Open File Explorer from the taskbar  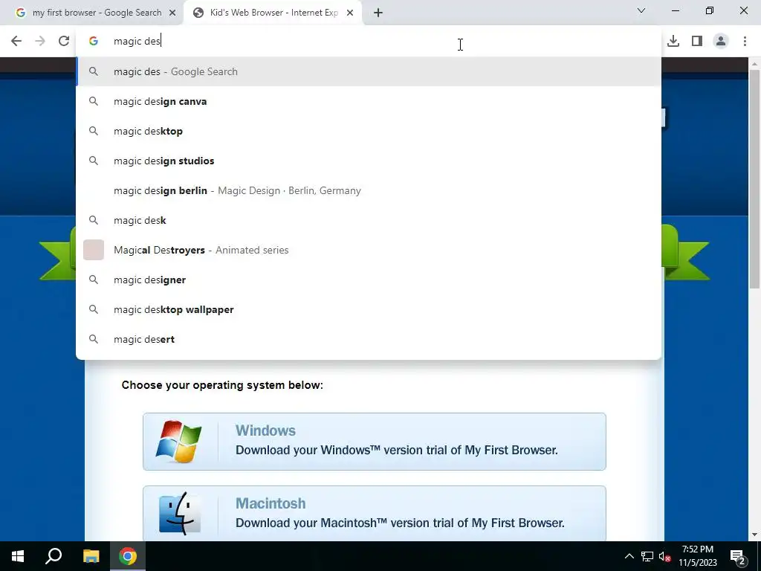tap(91, 556)
